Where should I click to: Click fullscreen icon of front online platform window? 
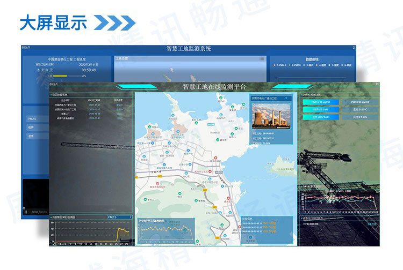pyautogui.click(x=377, y=84)
